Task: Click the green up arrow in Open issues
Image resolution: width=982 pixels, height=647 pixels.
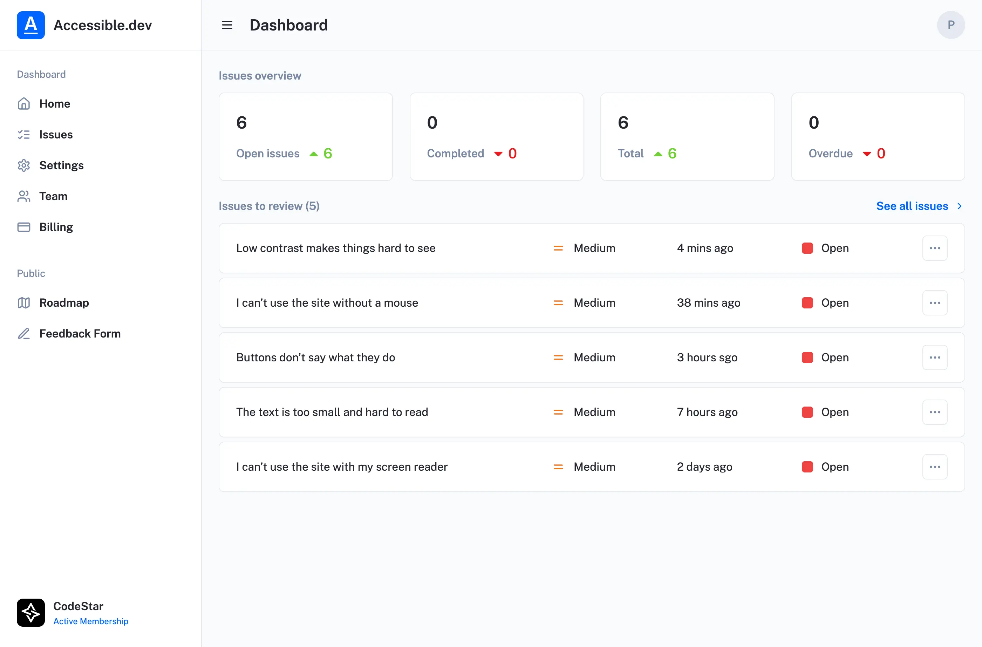Action: pyautogui.click(x=314, y=154)
